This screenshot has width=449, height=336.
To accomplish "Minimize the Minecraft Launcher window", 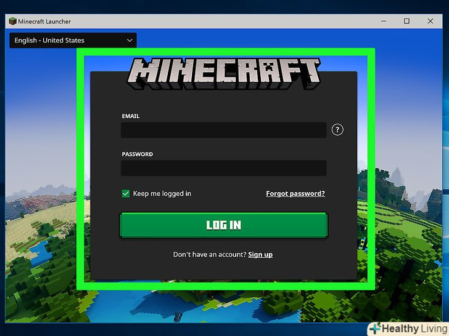I will [384, 21].
